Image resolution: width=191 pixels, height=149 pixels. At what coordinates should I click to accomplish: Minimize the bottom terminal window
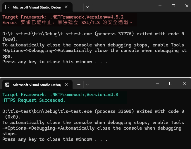click(x=157, y=84)
